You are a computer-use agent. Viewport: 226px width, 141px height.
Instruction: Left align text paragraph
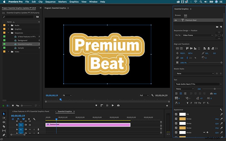click(176, 93)
